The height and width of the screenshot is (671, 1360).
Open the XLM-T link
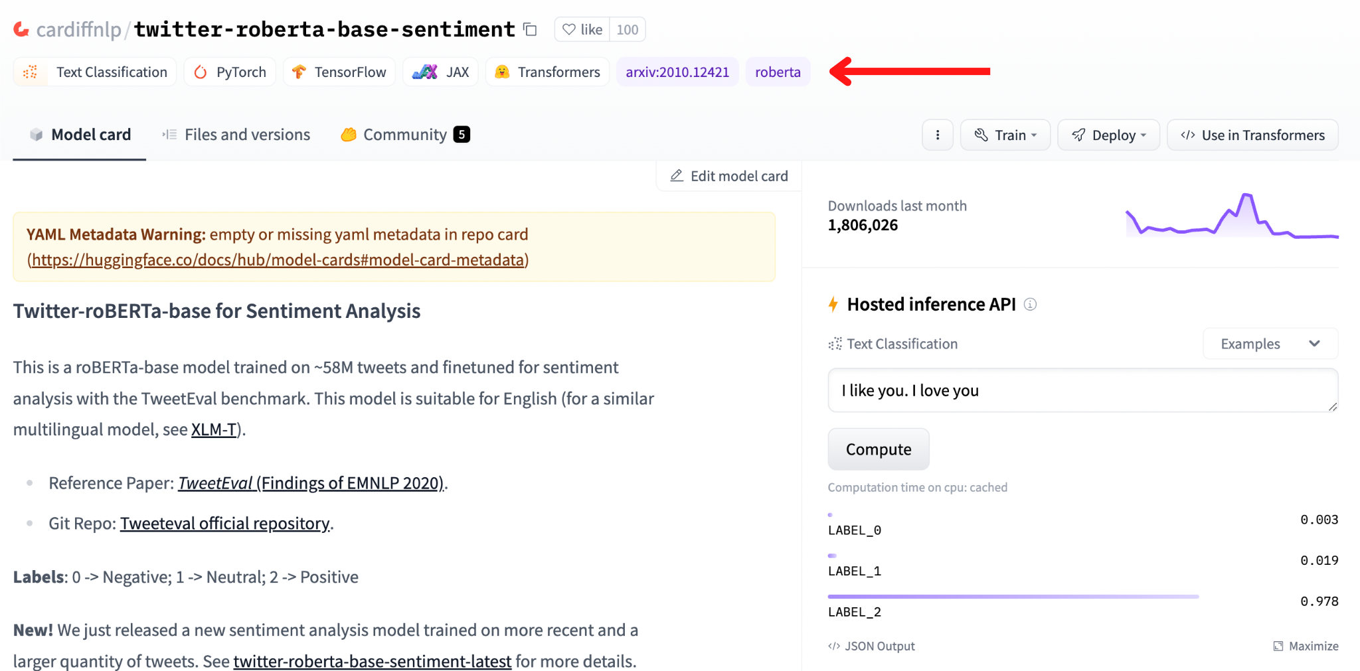click(x=214, y=429)
